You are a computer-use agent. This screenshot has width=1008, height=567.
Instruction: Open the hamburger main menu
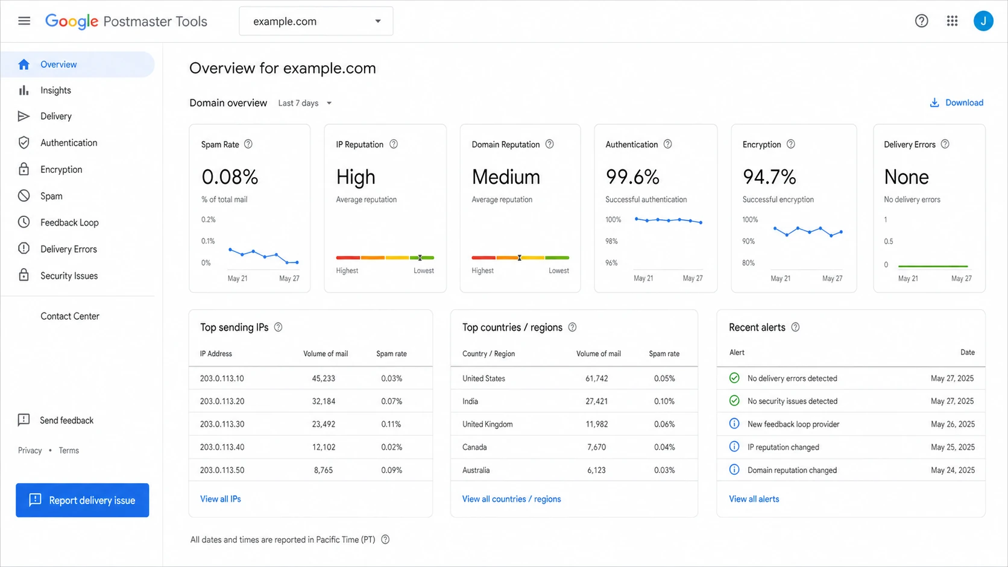pyautogui.click(x=24, y=21)
